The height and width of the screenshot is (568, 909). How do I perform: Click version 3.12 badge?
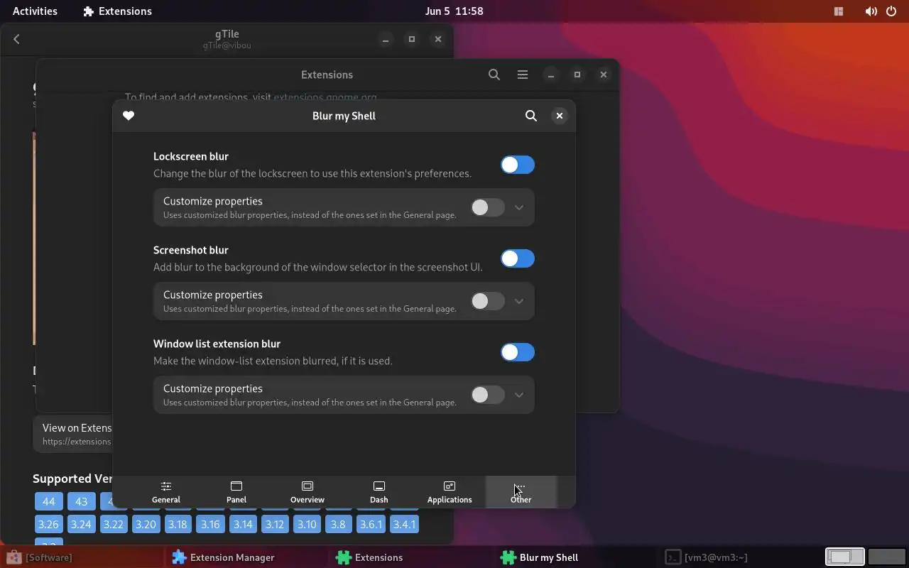pos(275,525)
